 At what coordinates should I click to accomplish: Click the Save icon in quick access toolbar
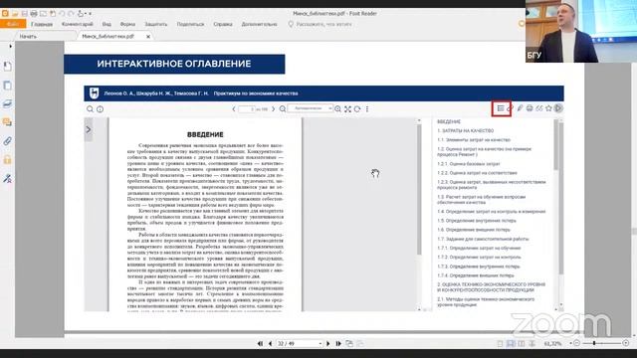[24, 14]
